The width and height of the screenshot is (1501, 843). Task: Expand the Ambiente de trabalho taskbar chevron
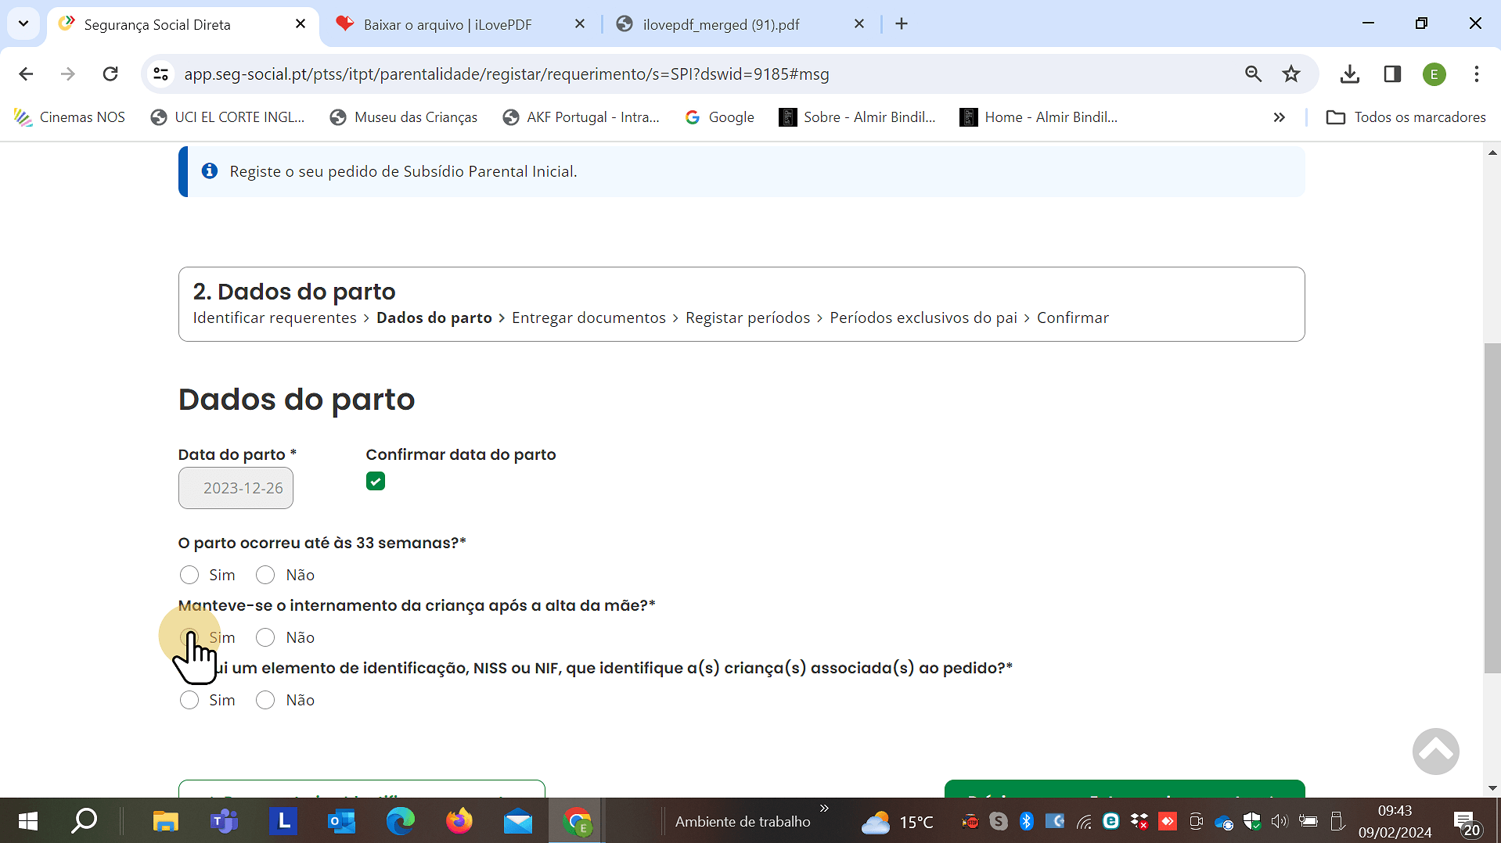click(823, 808)
